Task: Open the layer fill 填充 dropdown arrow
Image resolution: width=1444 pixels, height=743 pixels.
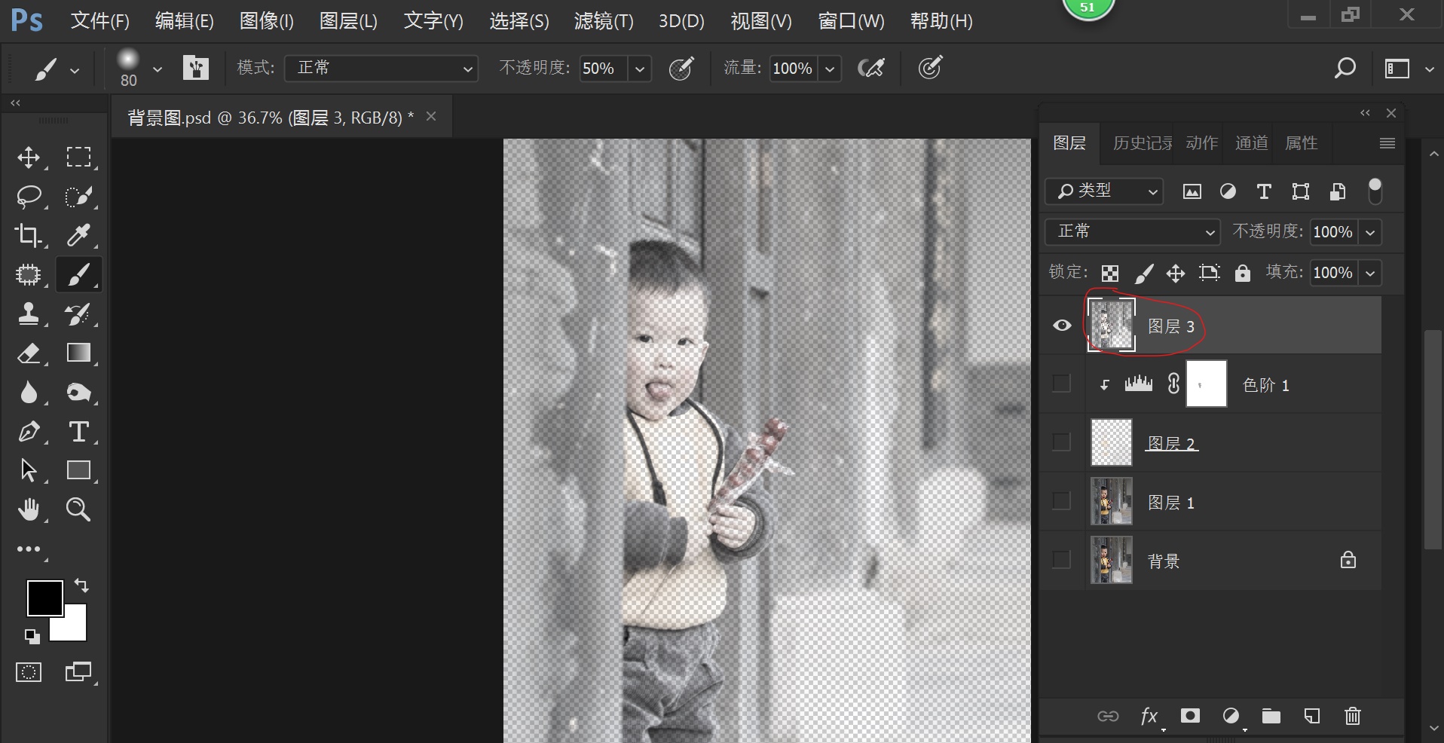Action: [x=1371, y=273]
